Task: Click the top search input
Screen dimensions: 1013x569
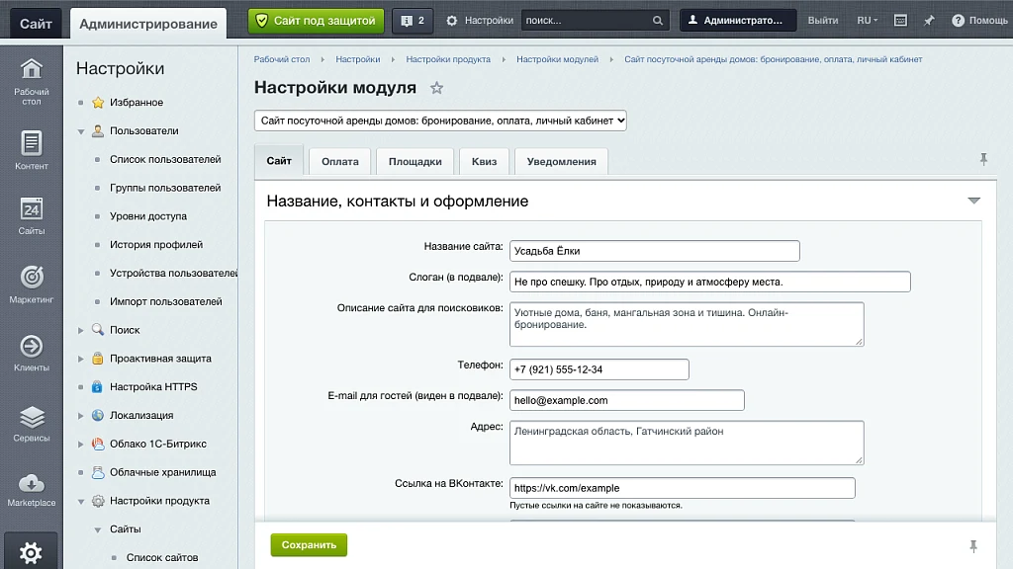Action: coord(586,21)
